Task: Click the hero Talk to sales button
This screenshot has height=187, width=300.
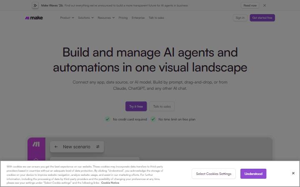Action: click(162, 106)
